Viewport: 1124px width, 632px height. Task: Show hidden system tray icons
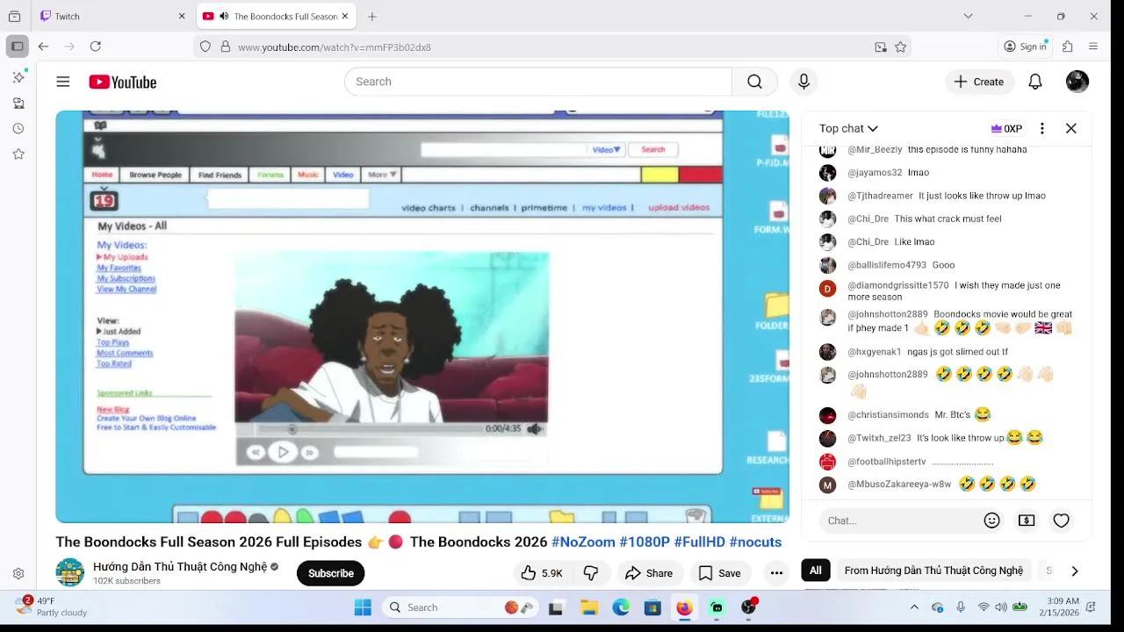point(914,607)
